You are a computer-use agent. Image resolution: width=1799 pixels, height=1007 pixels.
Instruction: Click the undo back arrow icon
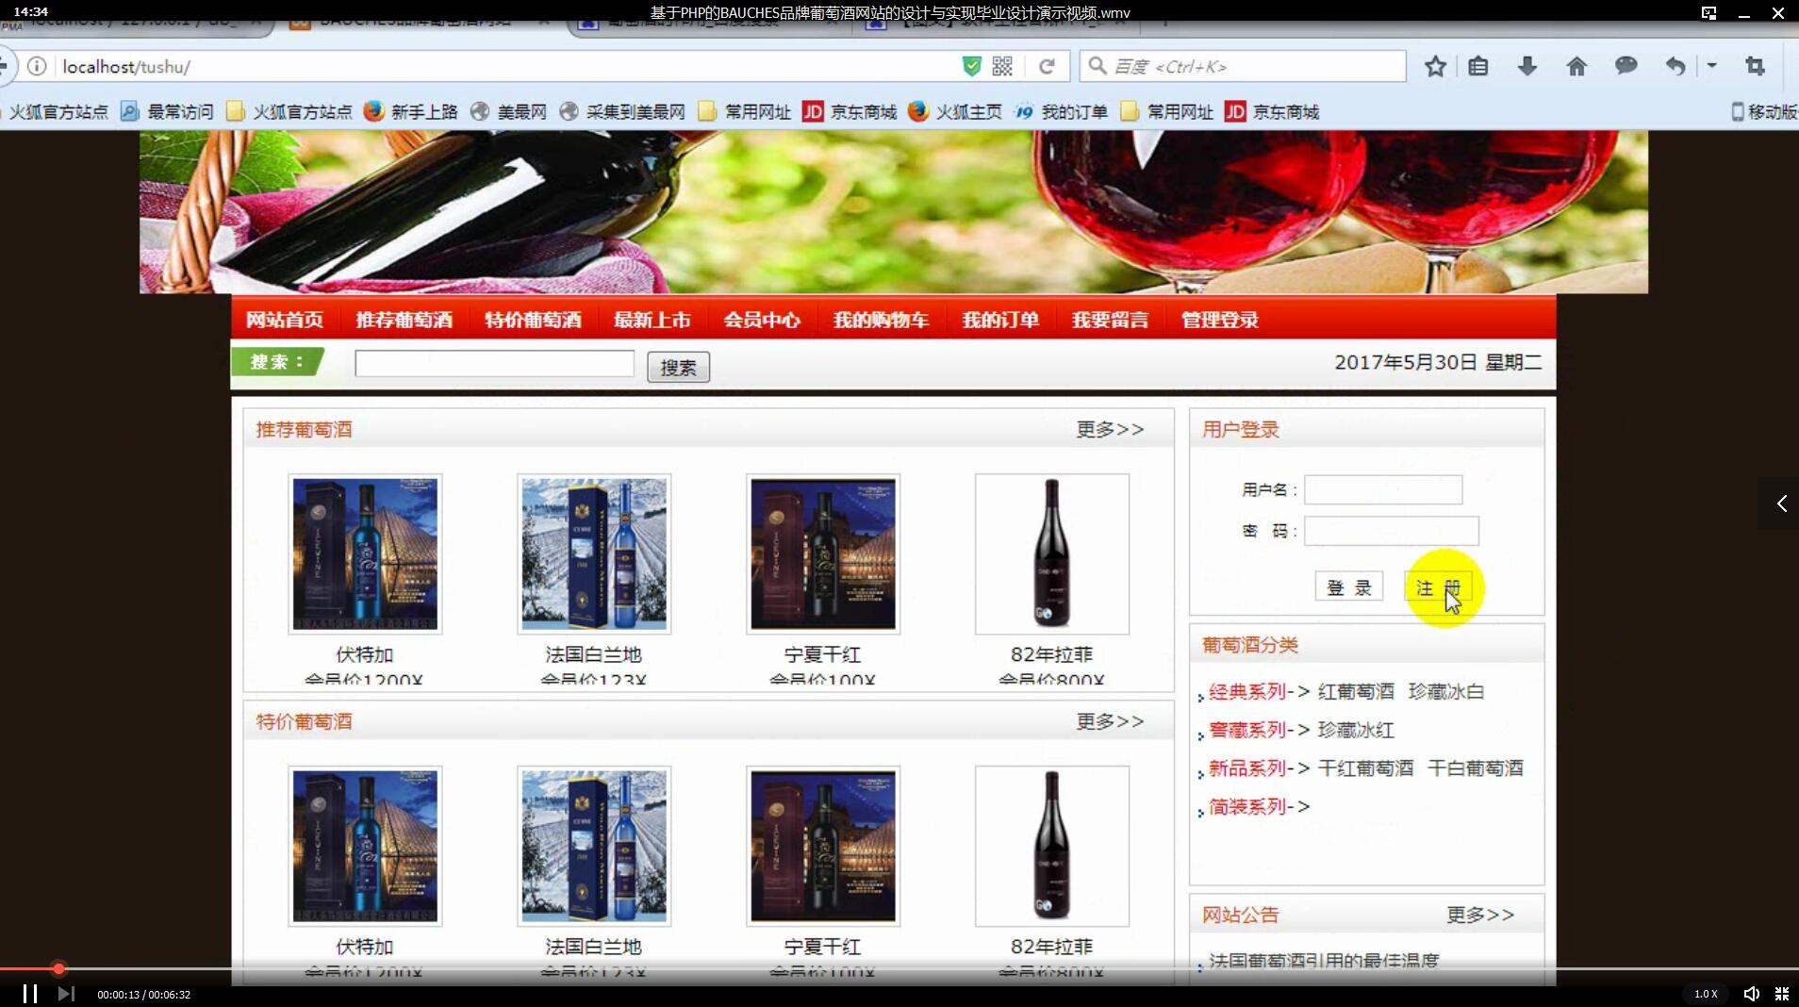point(1675,66)
